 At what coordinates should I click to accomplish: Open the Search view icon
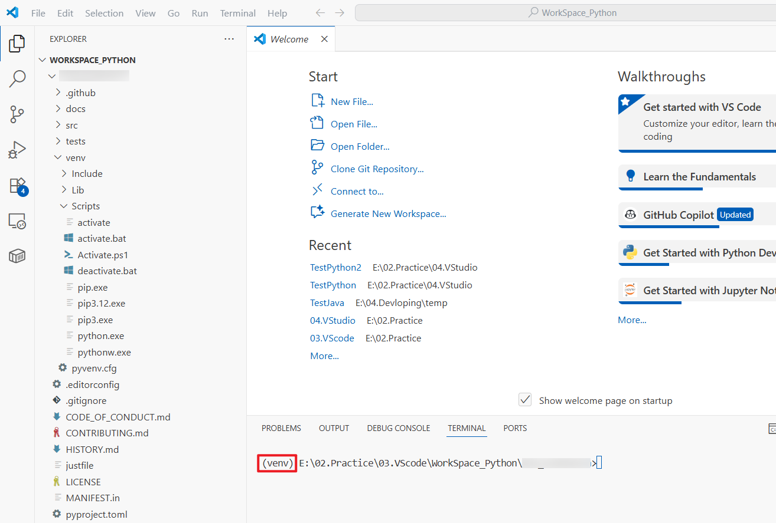[x=17, y=78]
